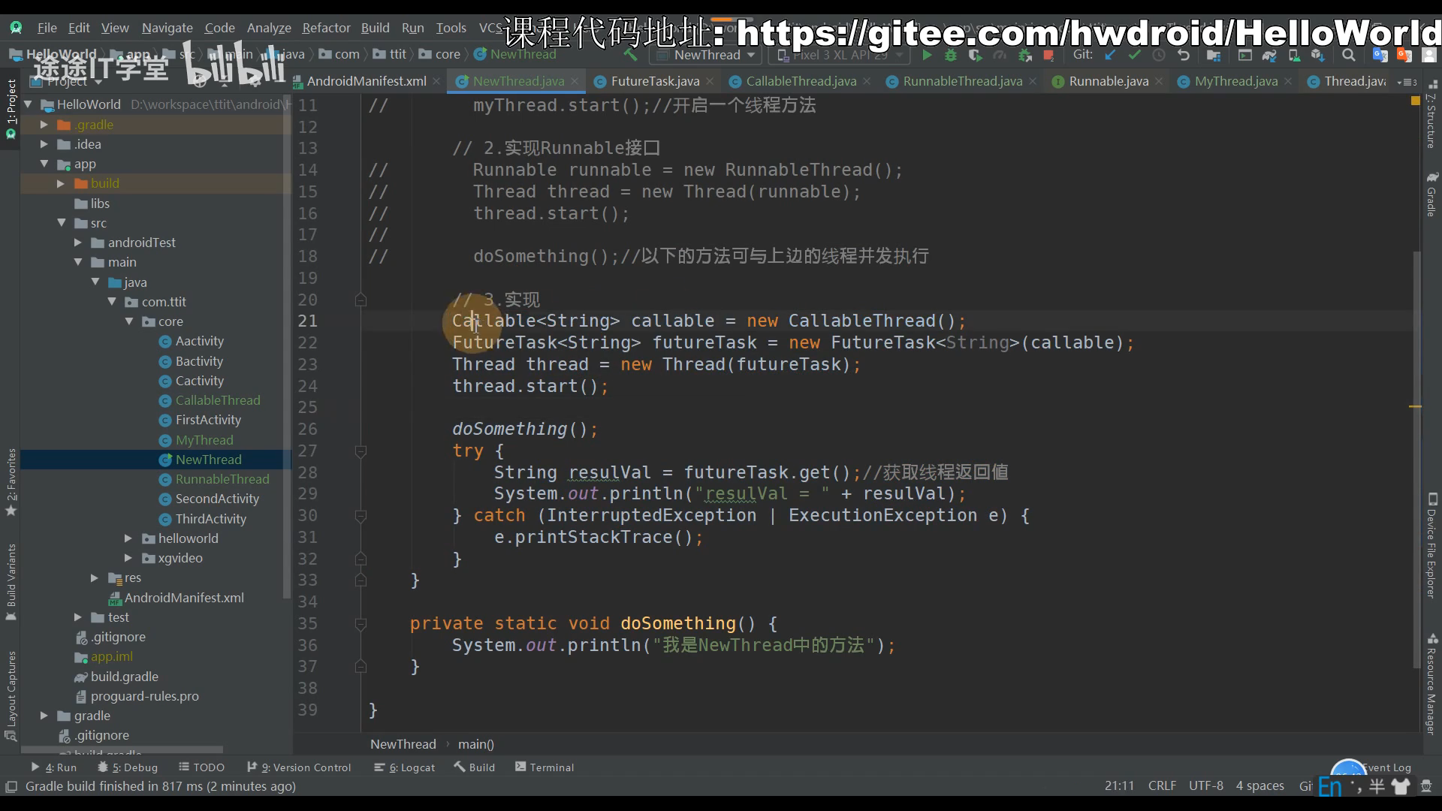1442x811 pixels.
Task: Collapse the core package node
Action: point(129,321)
